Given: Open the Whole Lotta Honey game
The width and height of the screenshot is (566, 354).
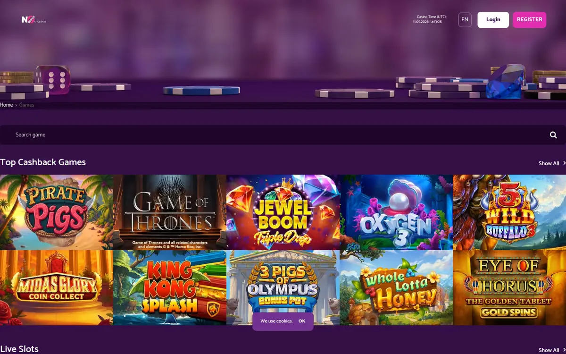Looking at the screenshot, I should point(396,287).
